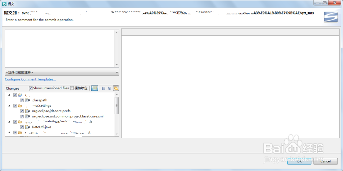The width and height of the screenshot is (343, 171).
Task: Toggle the compare pane view button
Action: point(94,88)
